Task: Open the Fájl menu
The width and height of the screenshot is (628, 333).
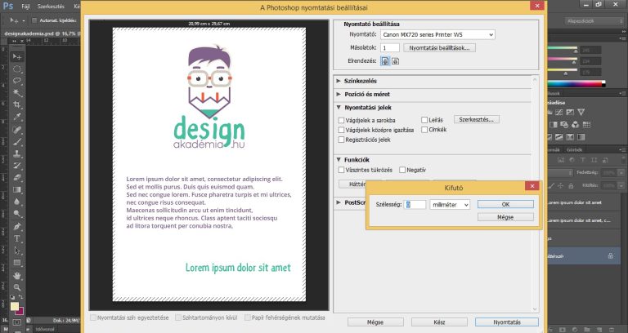Action: (25, 7)
